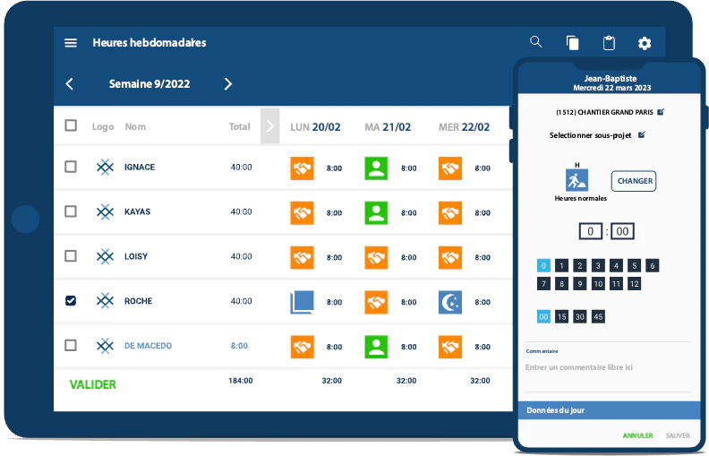Select minutes 00 option
This screenshot has height=456, width=709.
543,316
